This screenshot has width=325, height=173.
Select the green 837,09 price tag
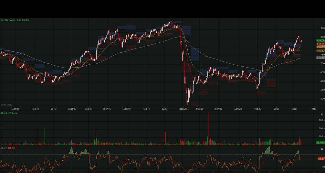coord(321,40)
